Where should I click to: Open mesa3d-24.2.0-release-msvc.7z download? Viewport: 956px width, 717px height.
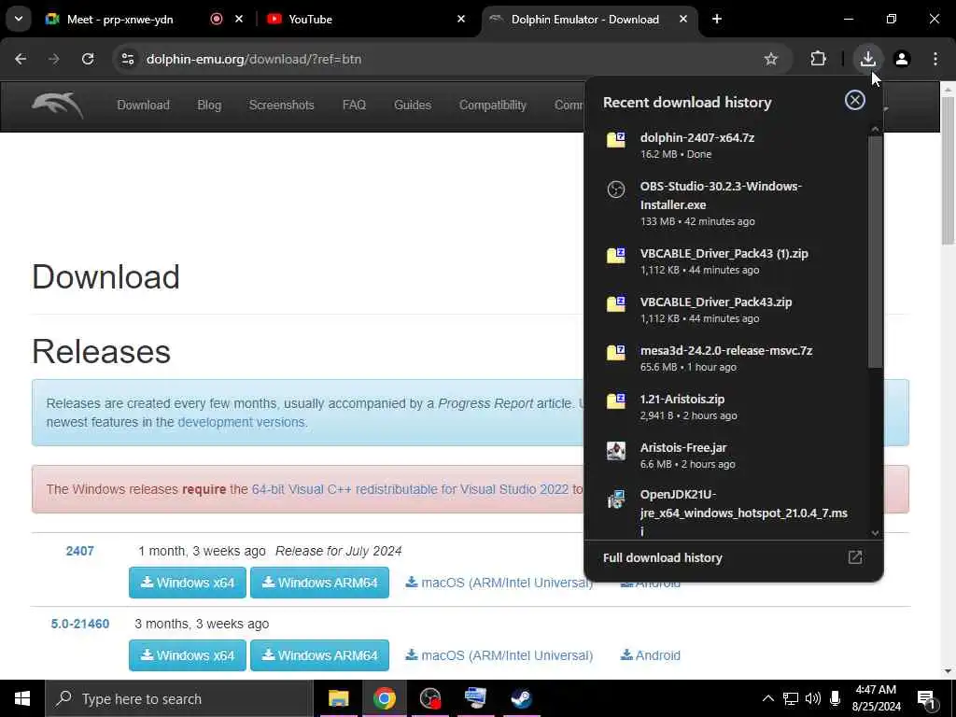pos(725,358)
